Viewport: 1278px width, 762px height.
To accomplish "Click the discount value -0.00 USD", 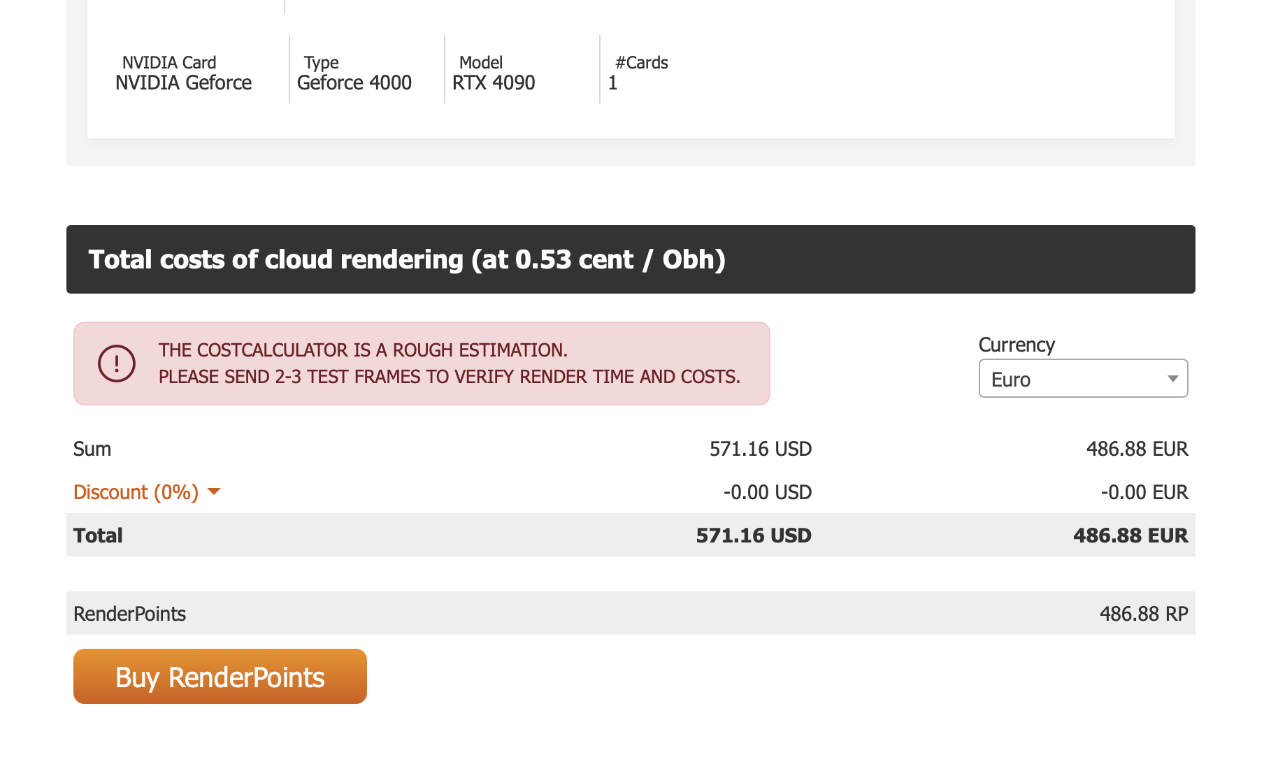I will click(x=767, y=492).
